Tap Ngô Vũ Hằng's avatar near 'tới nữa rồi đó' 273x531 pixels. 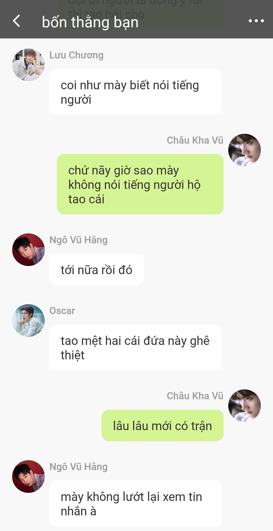click(28, 250)
